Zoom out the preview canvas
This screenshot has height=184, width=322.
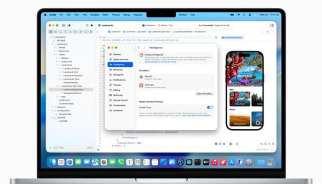[261, 144]
